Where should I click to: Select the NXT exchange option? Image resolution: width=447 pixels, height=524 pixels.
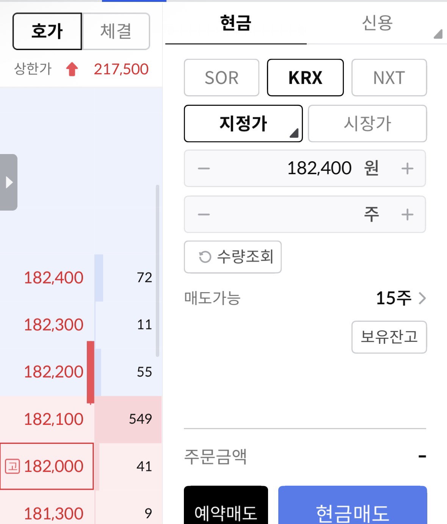(x=389, y=77)
